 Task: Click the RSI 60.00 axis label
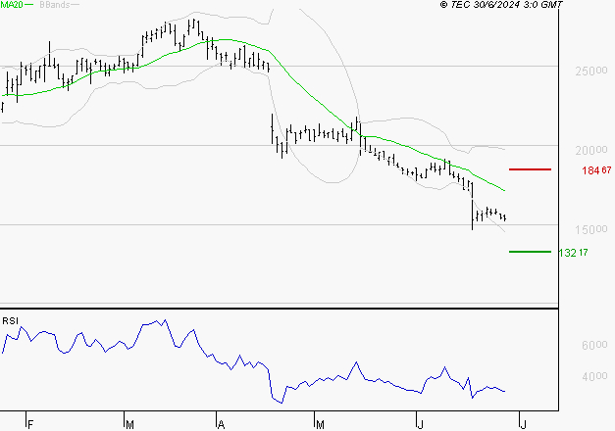[594, 345]
